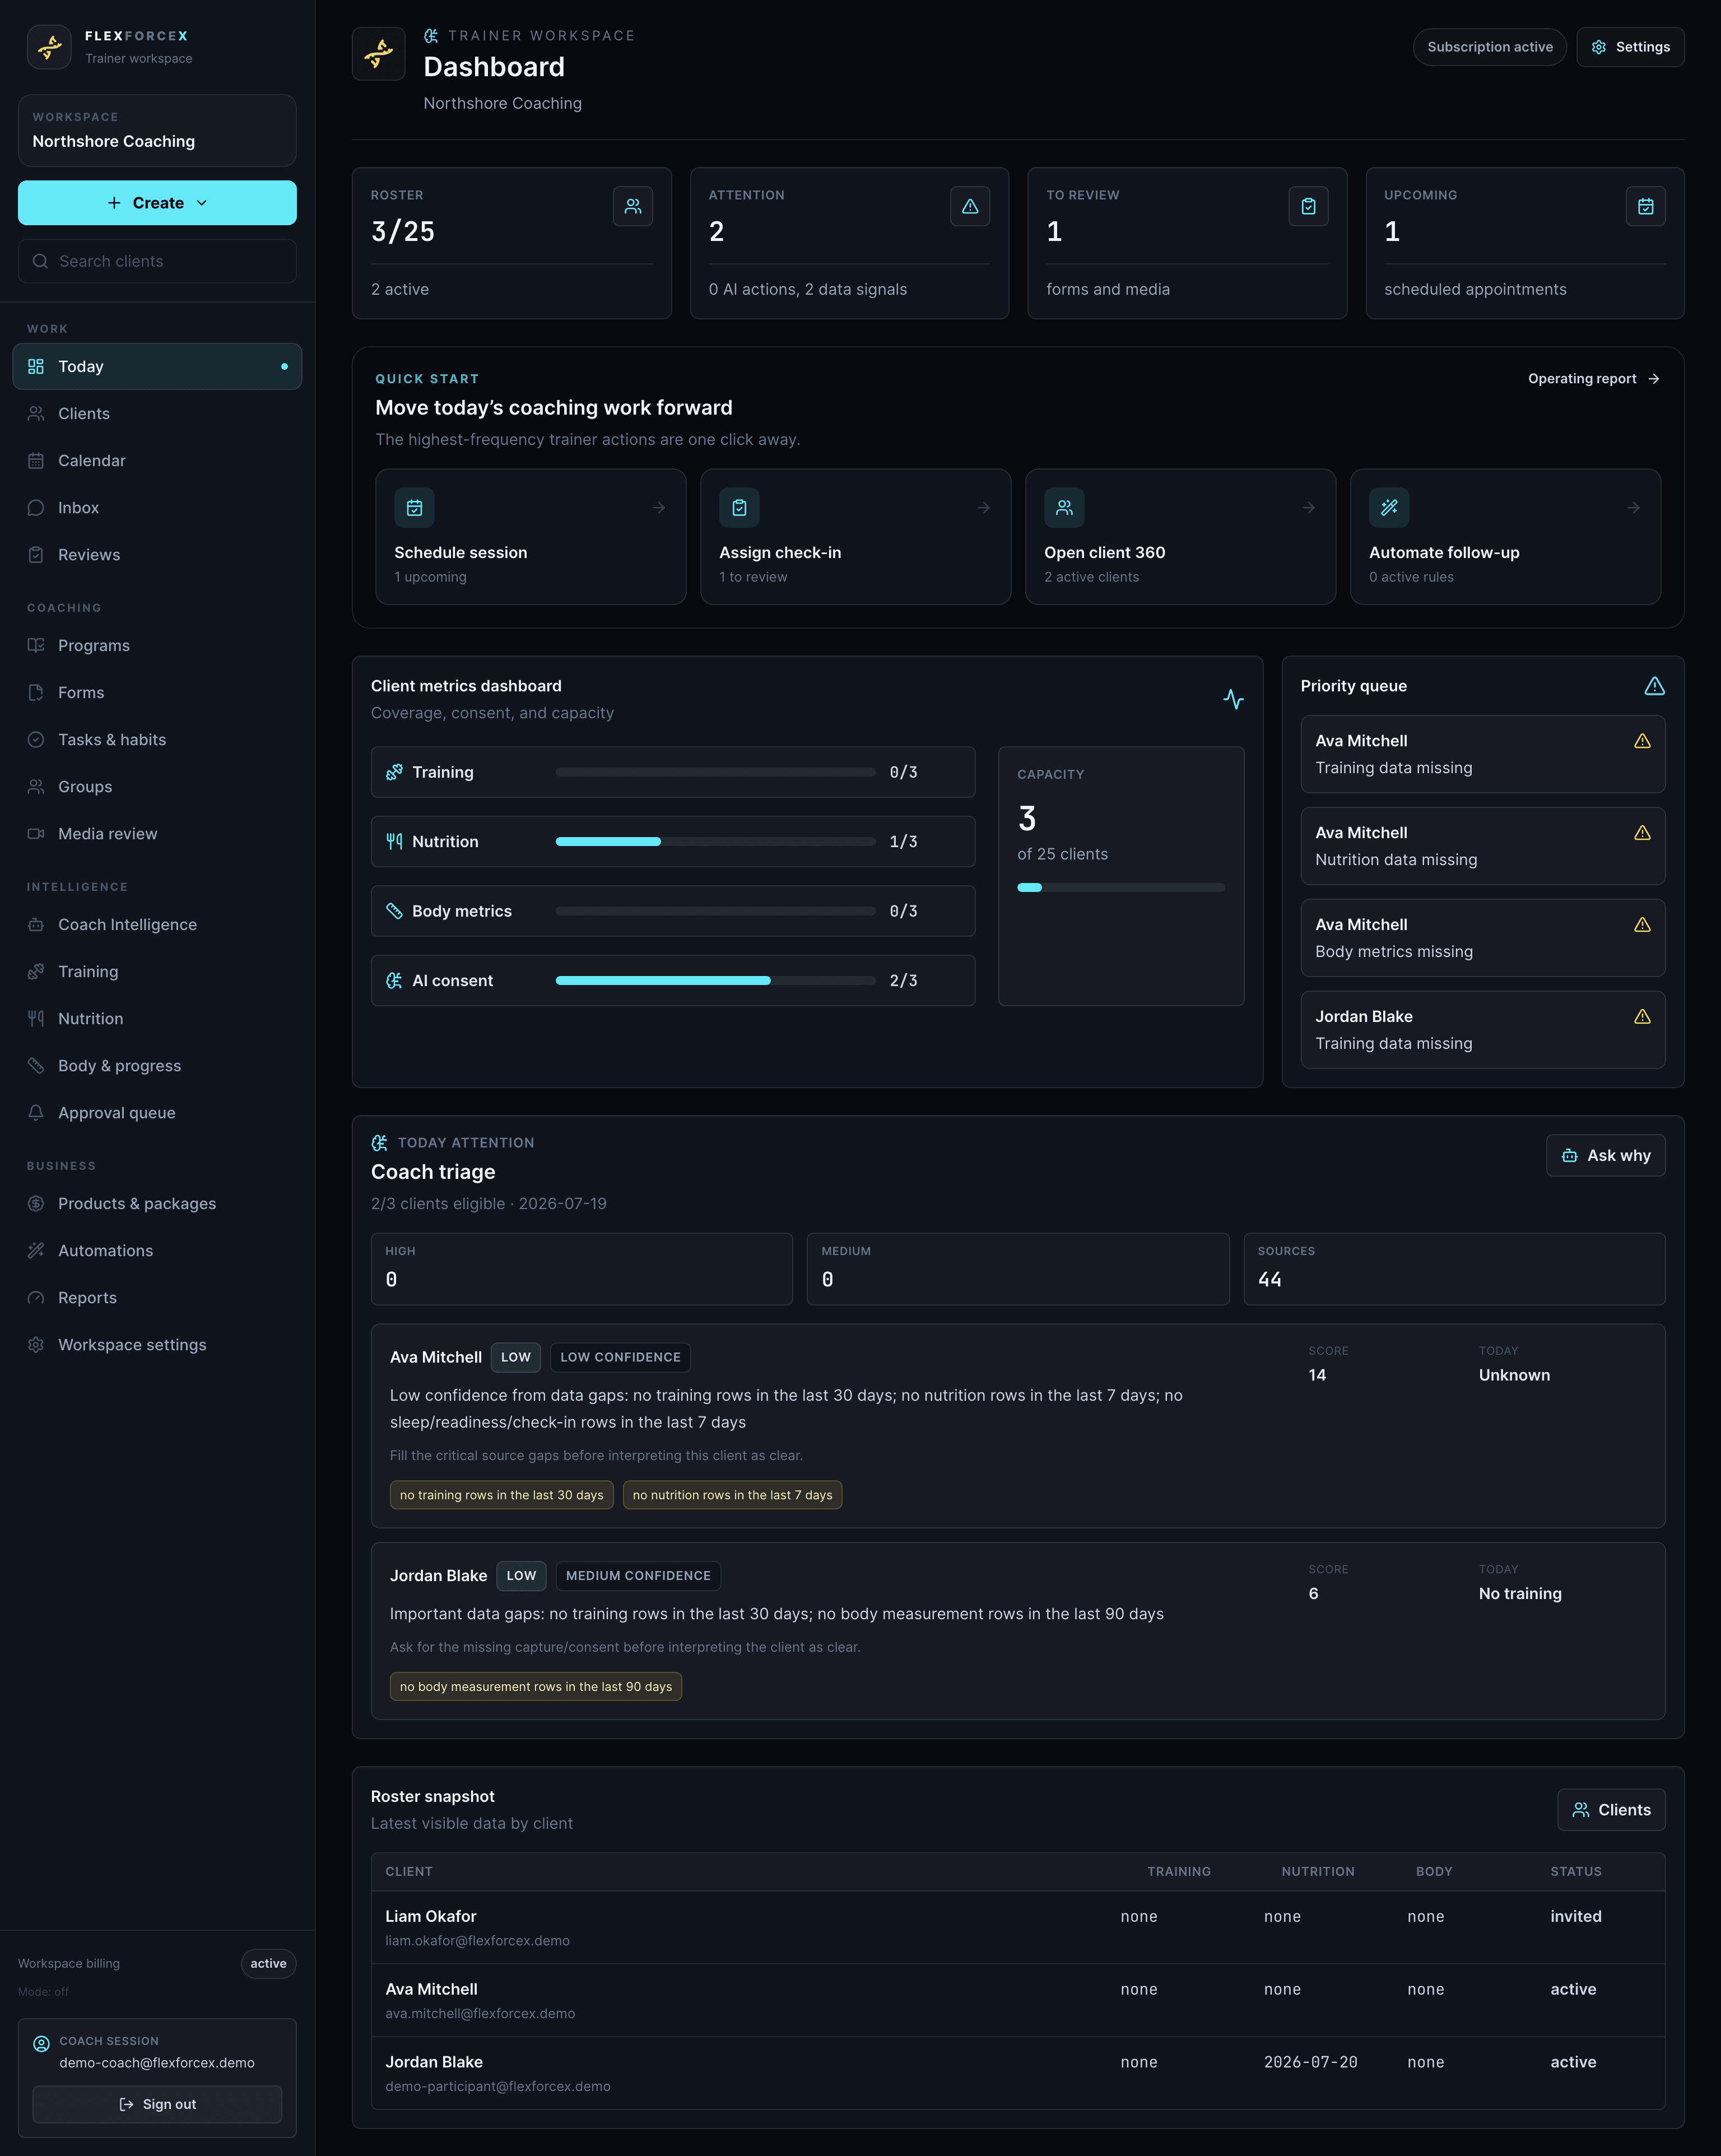Open Reviews in the sidebar
The width and height of the screenshot is (1721, 2156).
157,555
